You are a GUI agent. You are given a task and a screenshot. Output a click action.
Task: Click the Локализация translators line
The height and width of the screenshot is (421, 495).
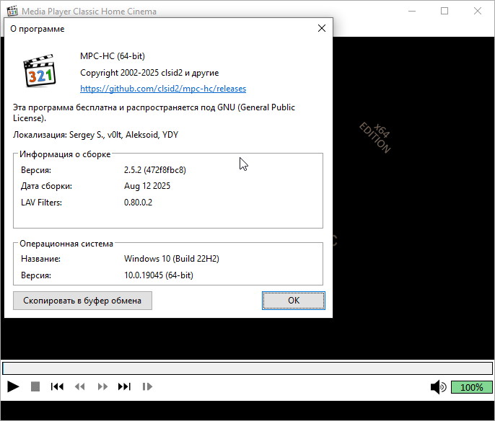[95, 135]
